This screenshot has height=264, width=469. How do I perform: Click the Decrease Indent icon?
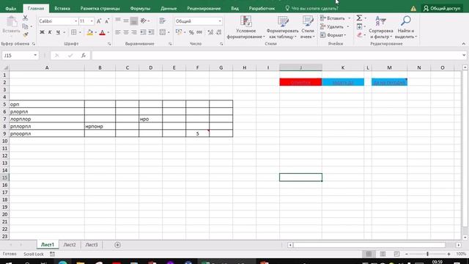[143, 32]
